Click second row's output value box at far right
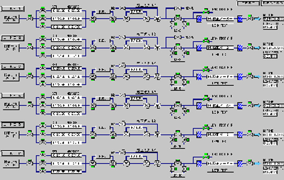Viewport: 284px width, 180px height. click(270, 56)
